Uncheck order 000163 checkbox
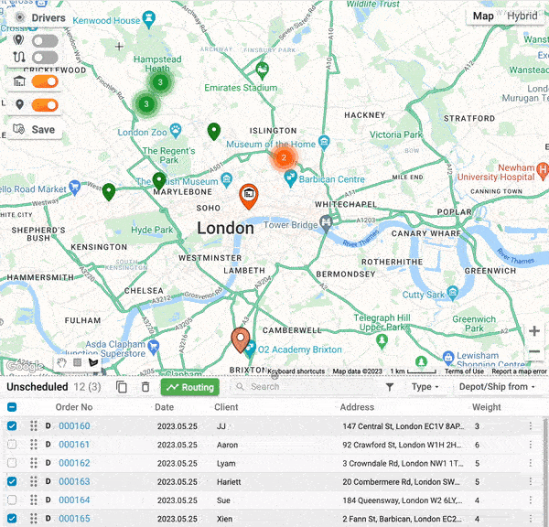Image resolution: width=549 pixels, height=527 pixels. 12,481
